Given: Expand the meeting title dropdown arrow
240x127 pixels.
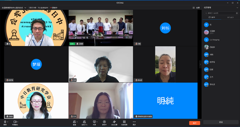Looking at the screenshot, I should pos(25,8).
